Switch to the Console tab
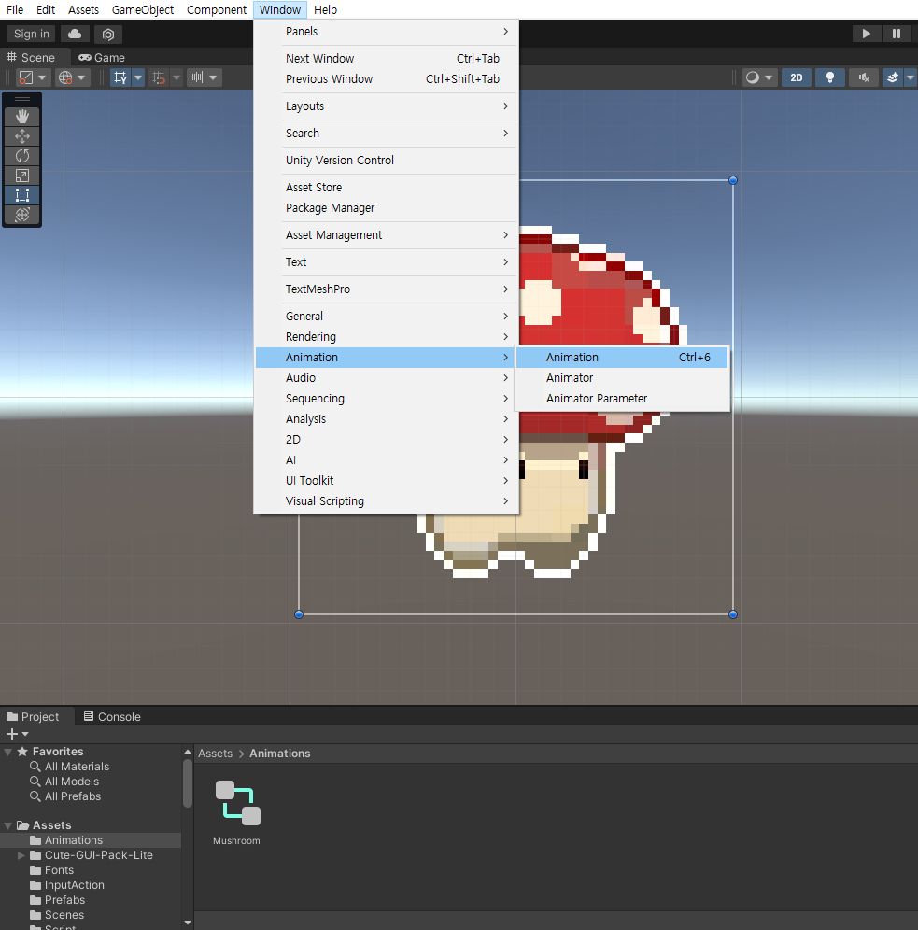Screen dimensions: 918x930 point(112,716)
